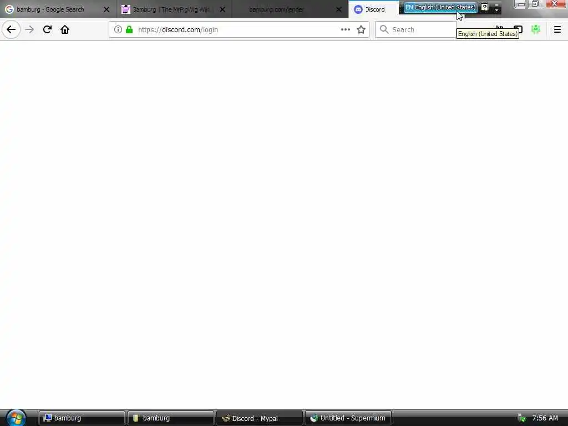Close the bamburg Google Search tab

pos(106,9)
